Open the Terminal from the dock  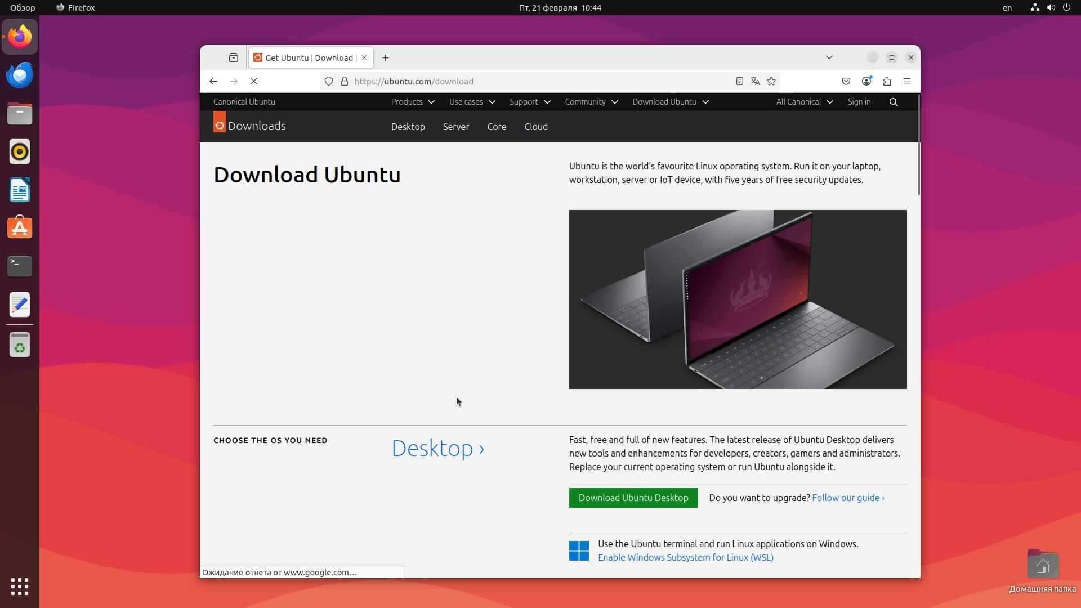click(x=20, y=266)
